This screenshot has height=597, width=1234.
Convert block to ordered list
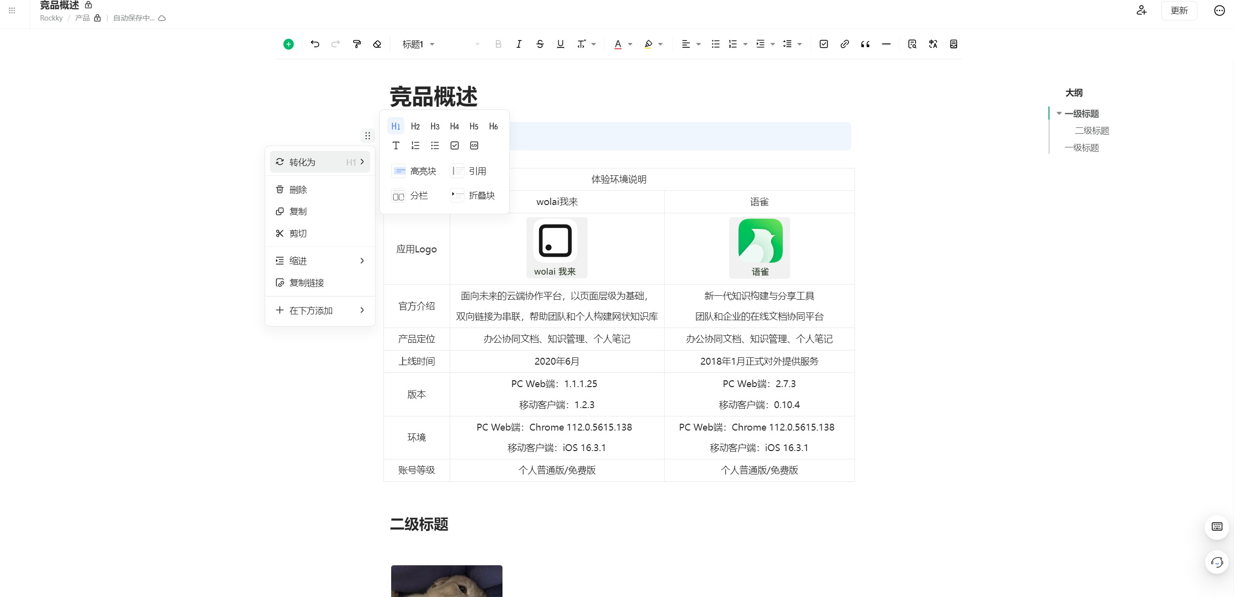[x=416, y=145]
